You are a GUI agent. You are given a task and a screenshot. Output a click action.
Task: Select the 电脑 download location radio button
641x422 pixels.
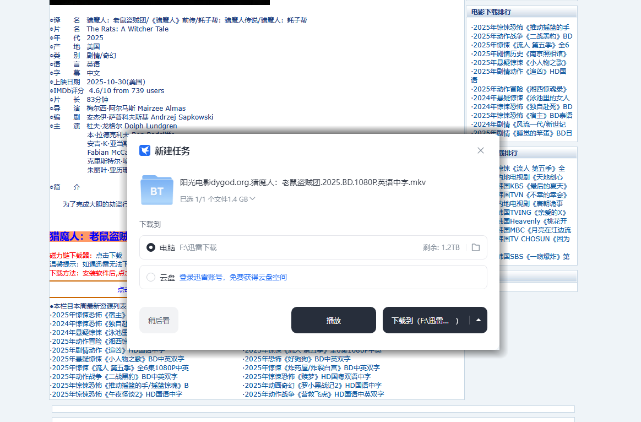tap(150, 247)
